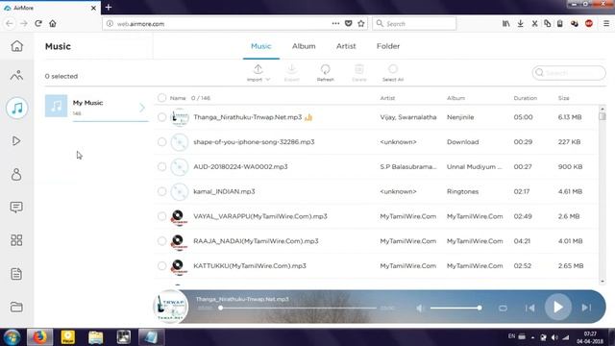Screen dimensions: 615x346
Task: Select the kamal_INDIAN.mp3 song name
Action: pyautogui.click(x=224, y=191)
